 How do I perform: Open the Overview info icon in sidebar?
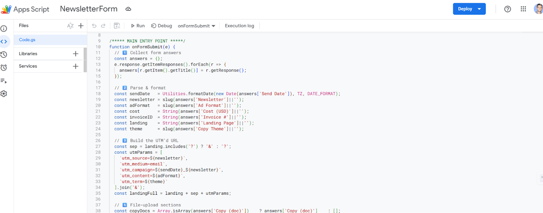click(x=4, y=29)
